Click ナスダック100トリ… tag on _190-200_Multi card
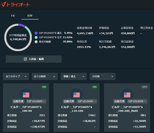 (x=137, y=101)
